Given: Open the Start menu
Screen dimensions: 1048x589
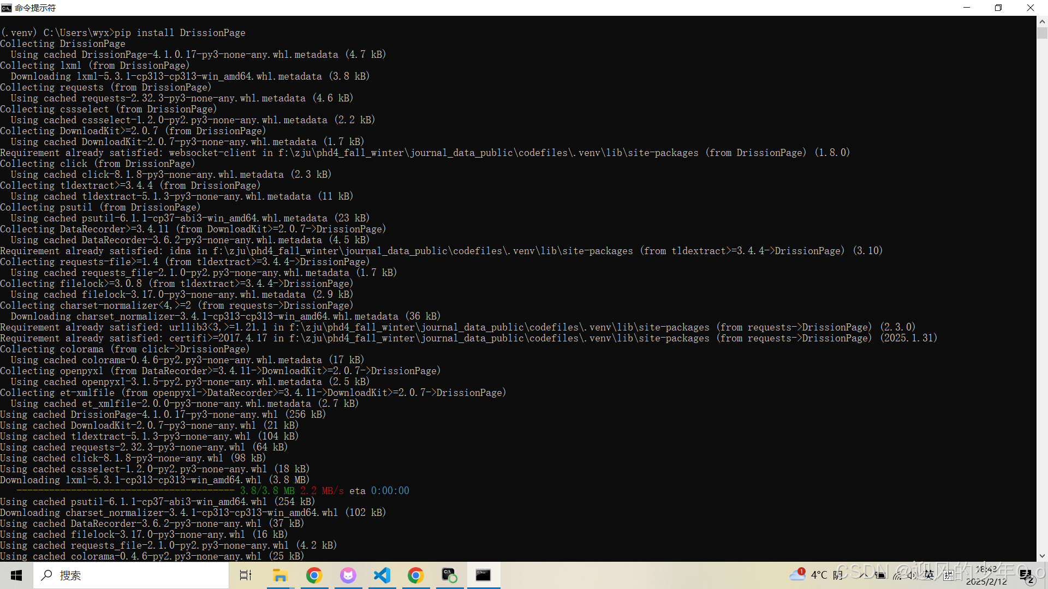Looking at the screenshot, I should coord(16,575).
